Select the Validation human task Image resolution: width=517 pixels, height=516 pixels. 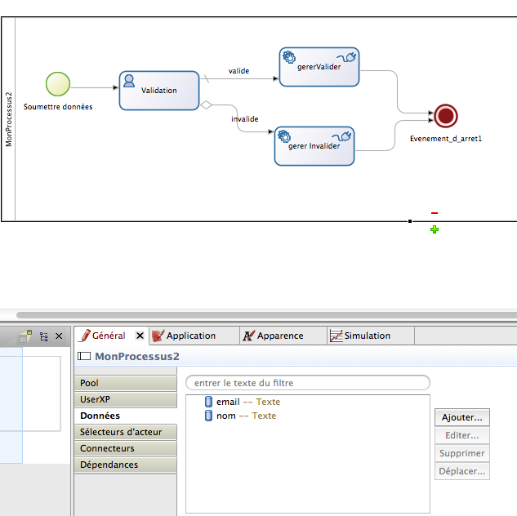click(159, 91)
